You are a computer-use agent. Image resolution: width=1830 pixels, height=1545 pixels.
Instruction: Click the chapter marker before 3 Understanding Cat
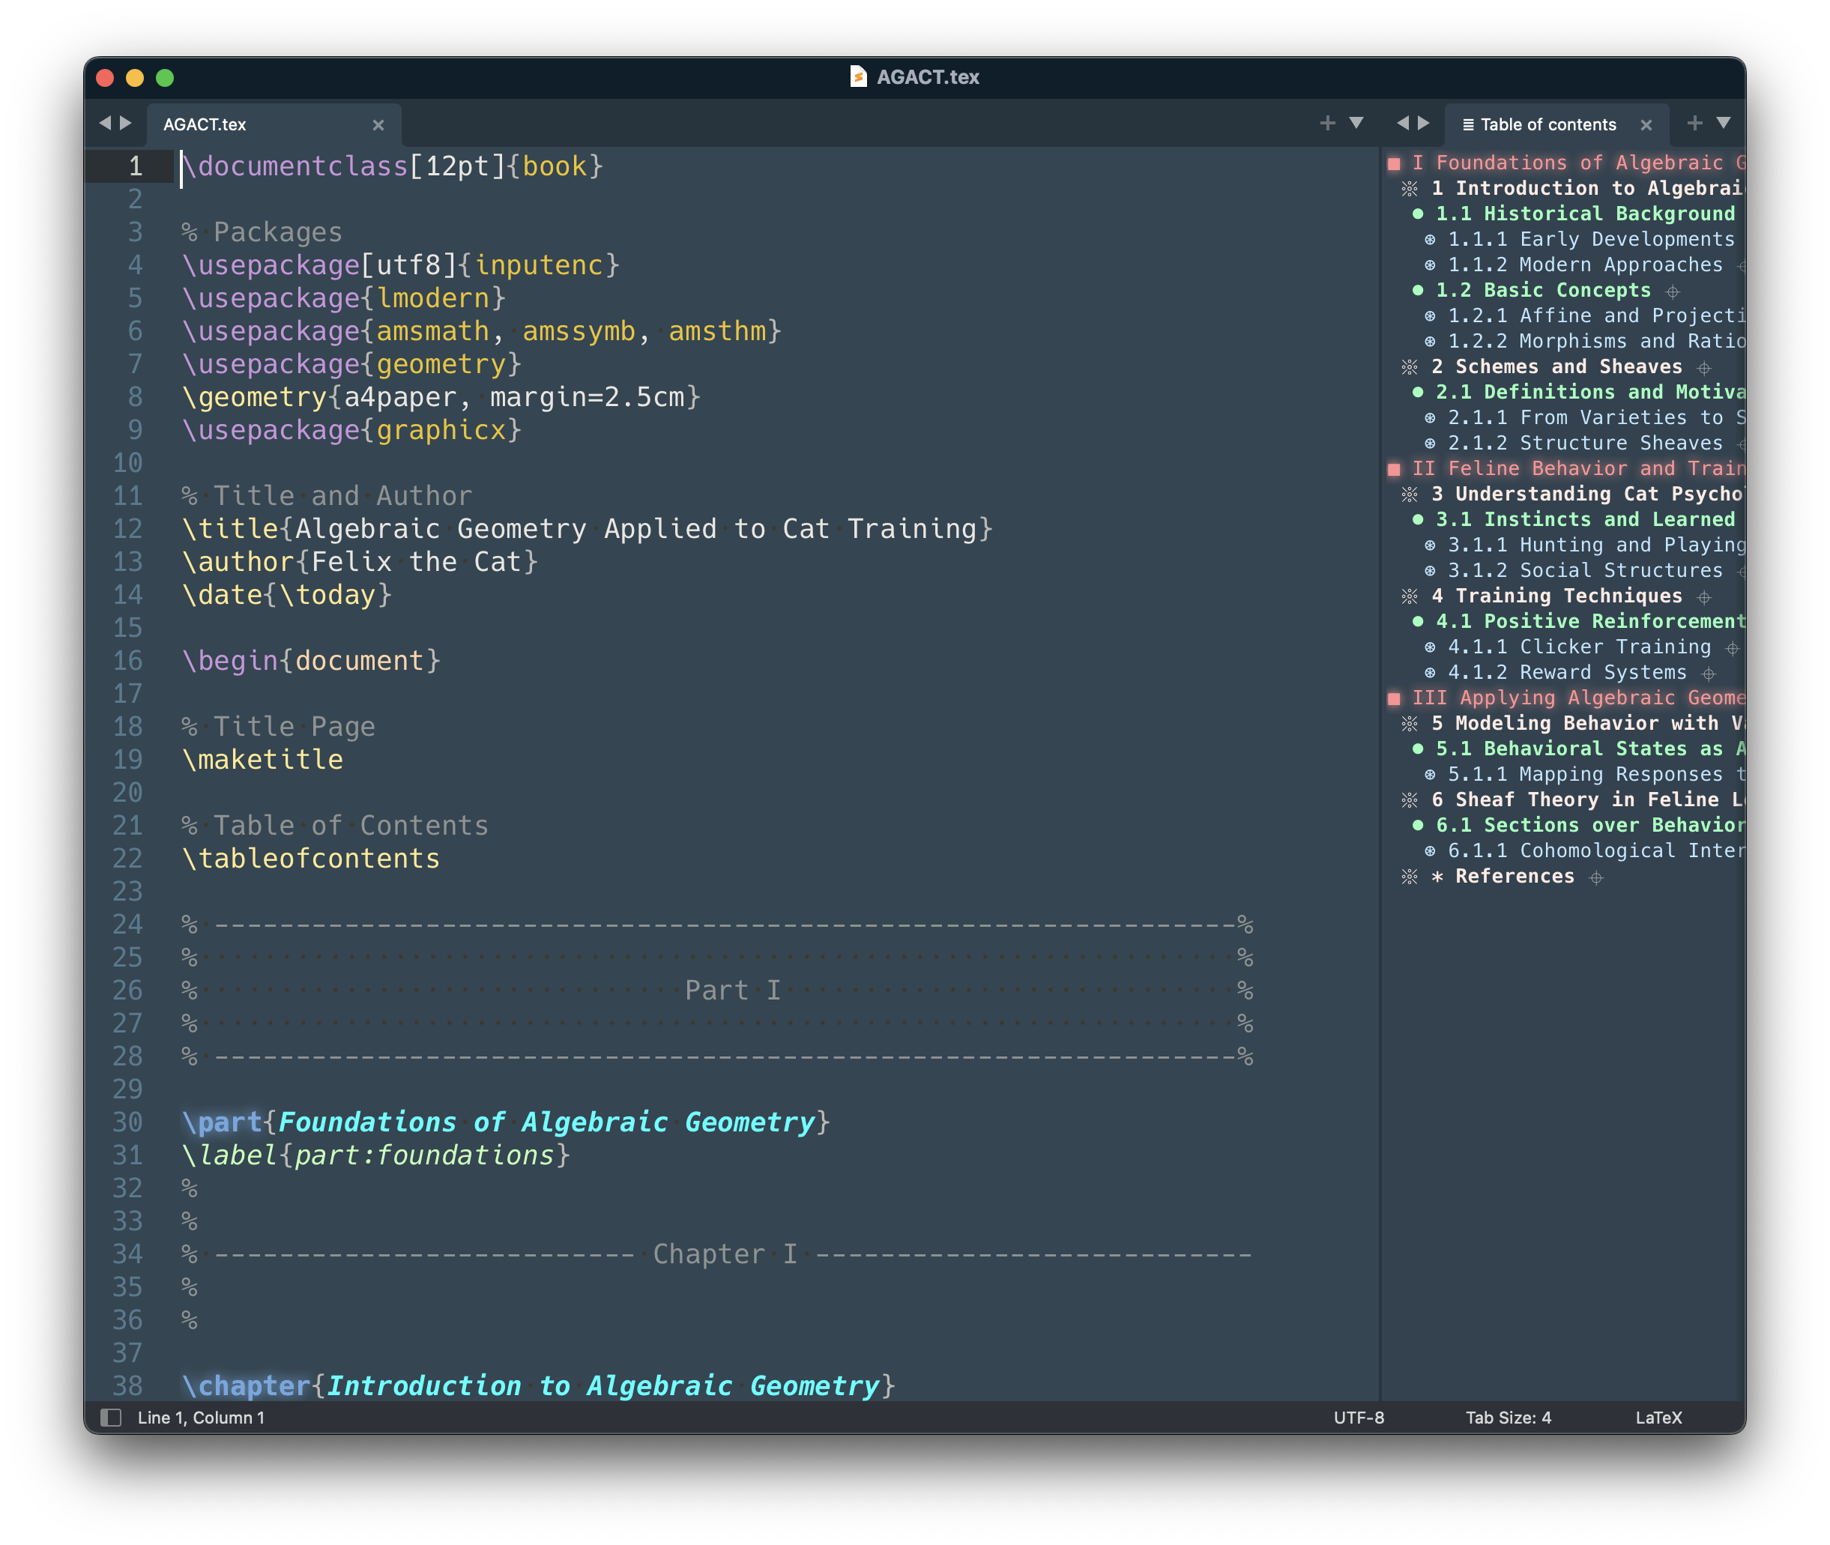coord(1409,494)
